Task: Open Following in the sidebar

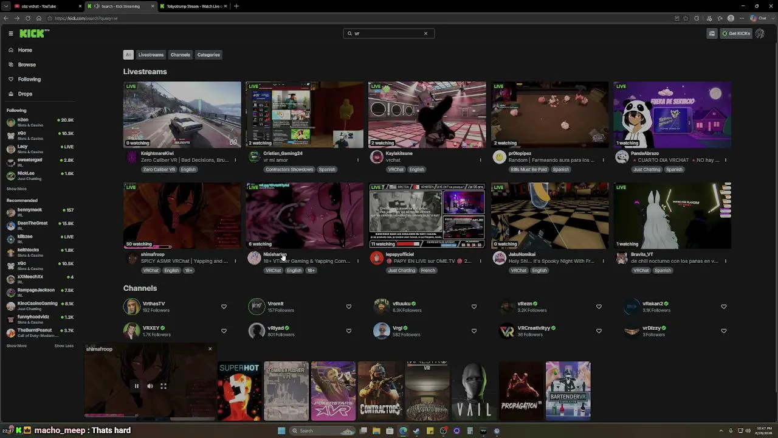Action: coord(29,79)
